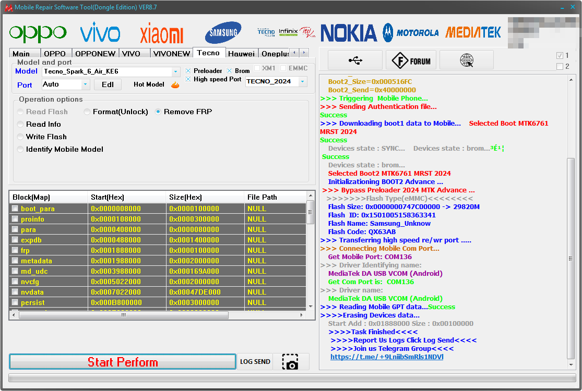Click the Start(Hex) column header
Viewport: 582px width, 391px height.
coord(126,197)
